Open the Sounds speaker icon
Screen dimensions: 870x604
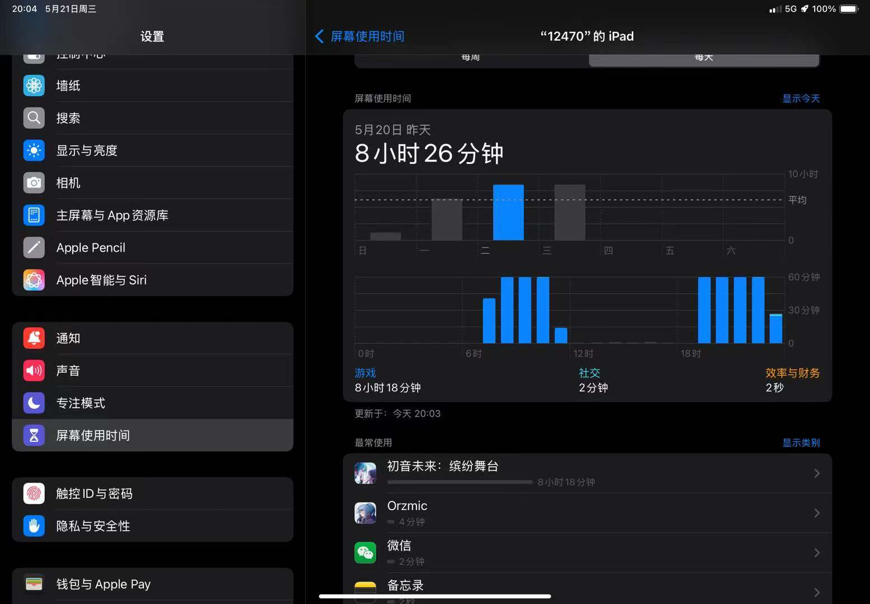coord(34,371)
